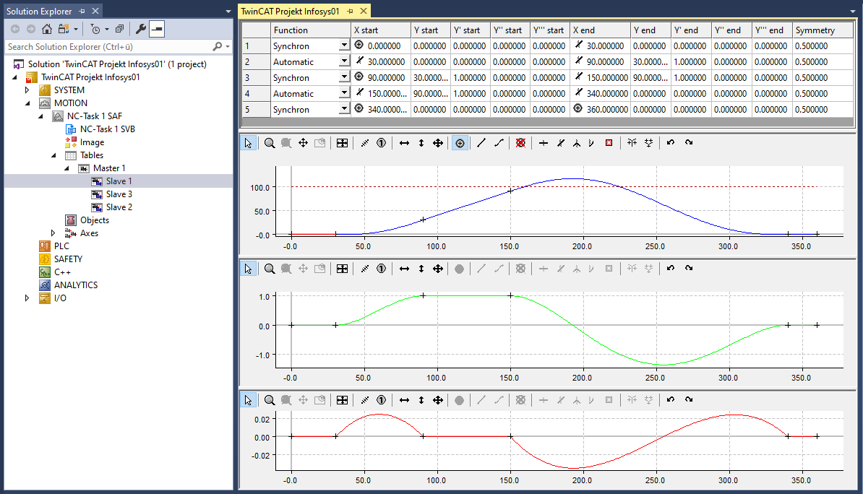Image resolution: width=863 pixels, height=494 pixels.
Task: Open the Function dropdown in table row 2
Action: pyautogui.click(x=344, y=61)
